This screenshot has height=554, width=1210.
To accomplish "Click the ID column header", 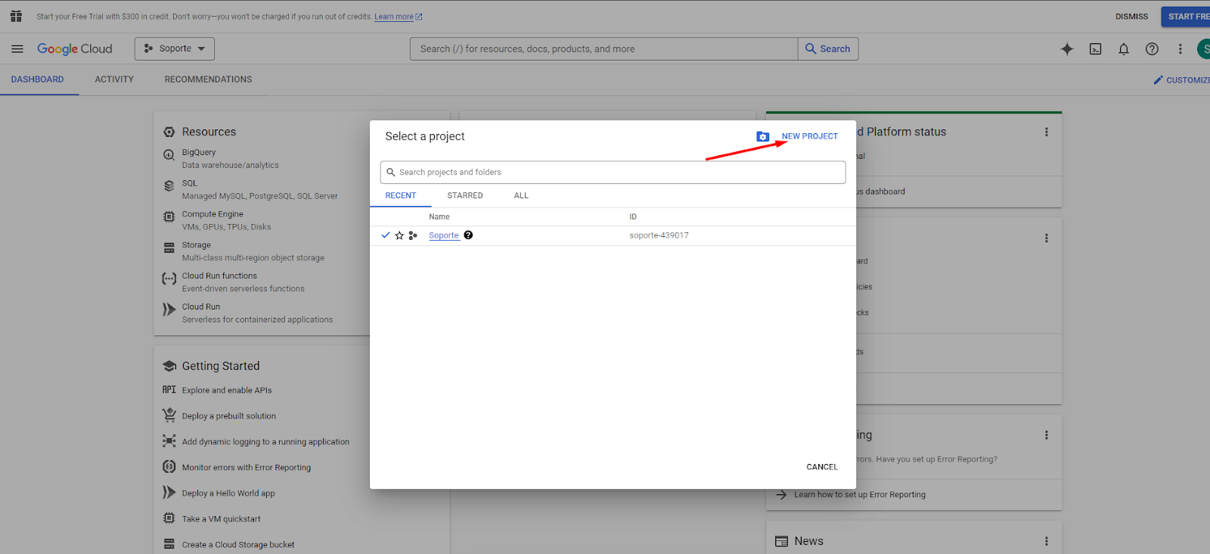I will tap(633, 216).
